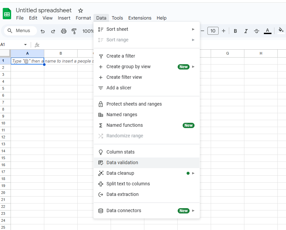Click the undo arrow icon
This screenshot has width=286, height=230.
pyautogui.click(x=43, y=31)
